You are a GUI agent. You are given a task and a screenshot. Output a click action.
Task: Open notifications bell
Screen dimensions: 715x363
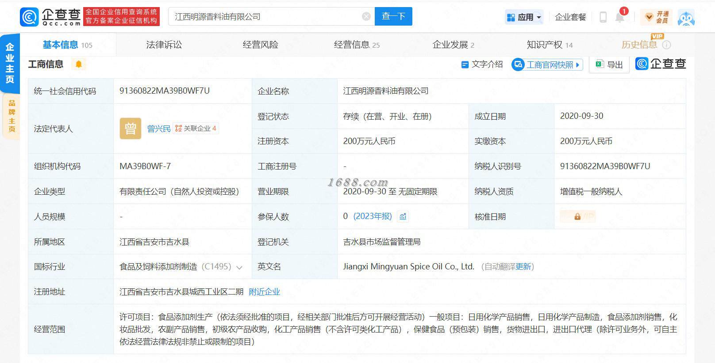click(x=620, y=17)
